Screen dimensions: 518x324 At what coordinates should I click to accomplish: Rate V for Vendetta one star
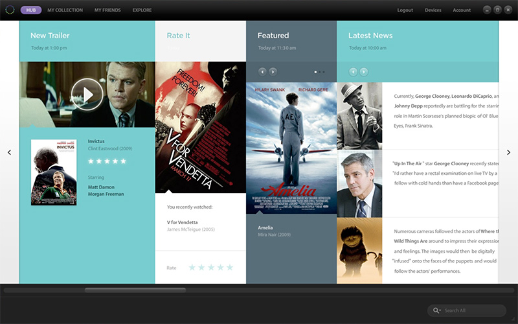click(x=192, y=268)
